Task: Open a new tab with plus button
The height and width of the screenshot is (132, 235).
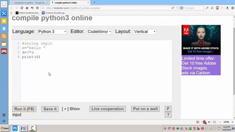Action: pyautogui.click(x=94, y=2)
